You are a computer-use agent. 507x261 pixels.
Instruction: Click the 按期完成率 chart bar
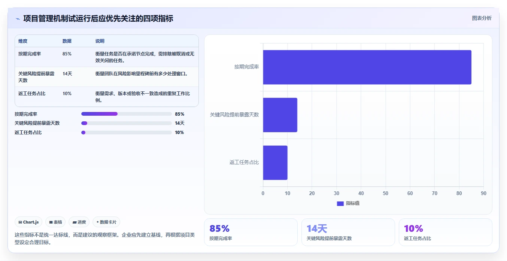[x=367, y=67]
